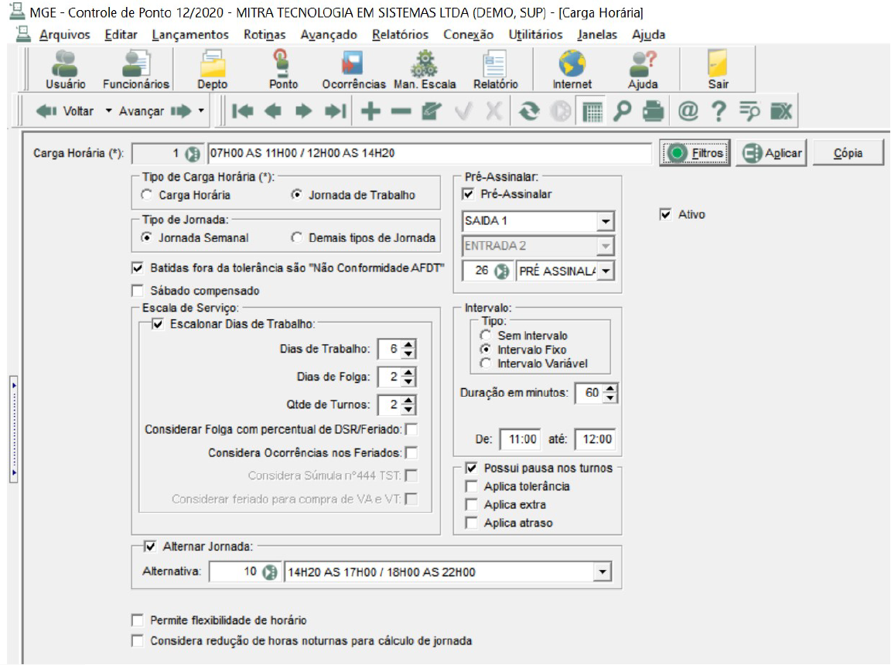Select the Intervalo Variável radio button
Image resolution: width=891 pixels, height=665 pixels.
click(485, 363)
